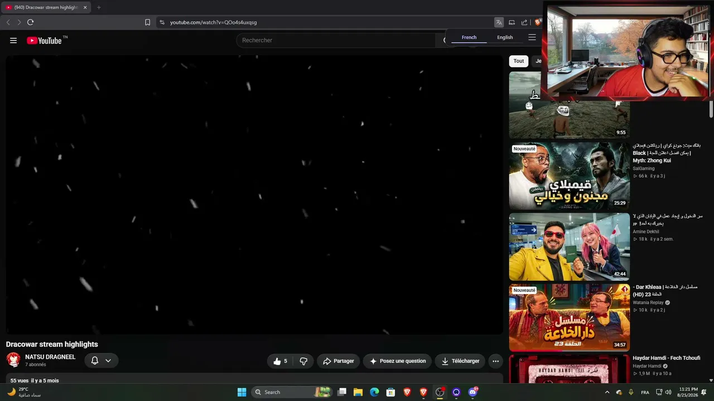Select English in the translate popup
The width and height of the screenshot is (714, 401).
505,37
